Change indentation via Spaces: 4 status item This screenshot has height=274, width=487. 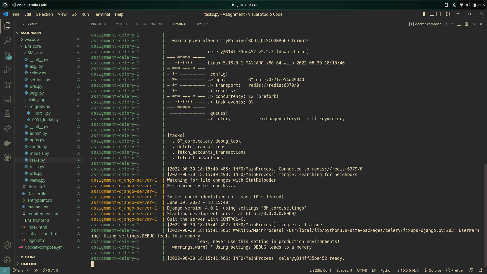tap(344, 270)
